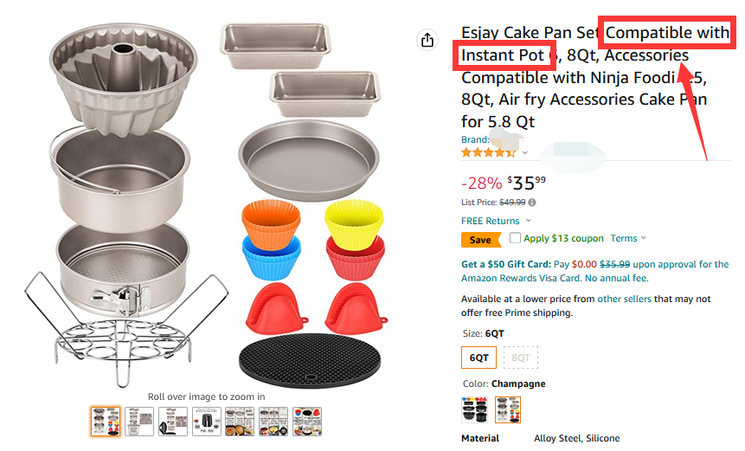Screen dimensions: 745x451
Task: Click the Brand link
Action: tap(476, 139)
